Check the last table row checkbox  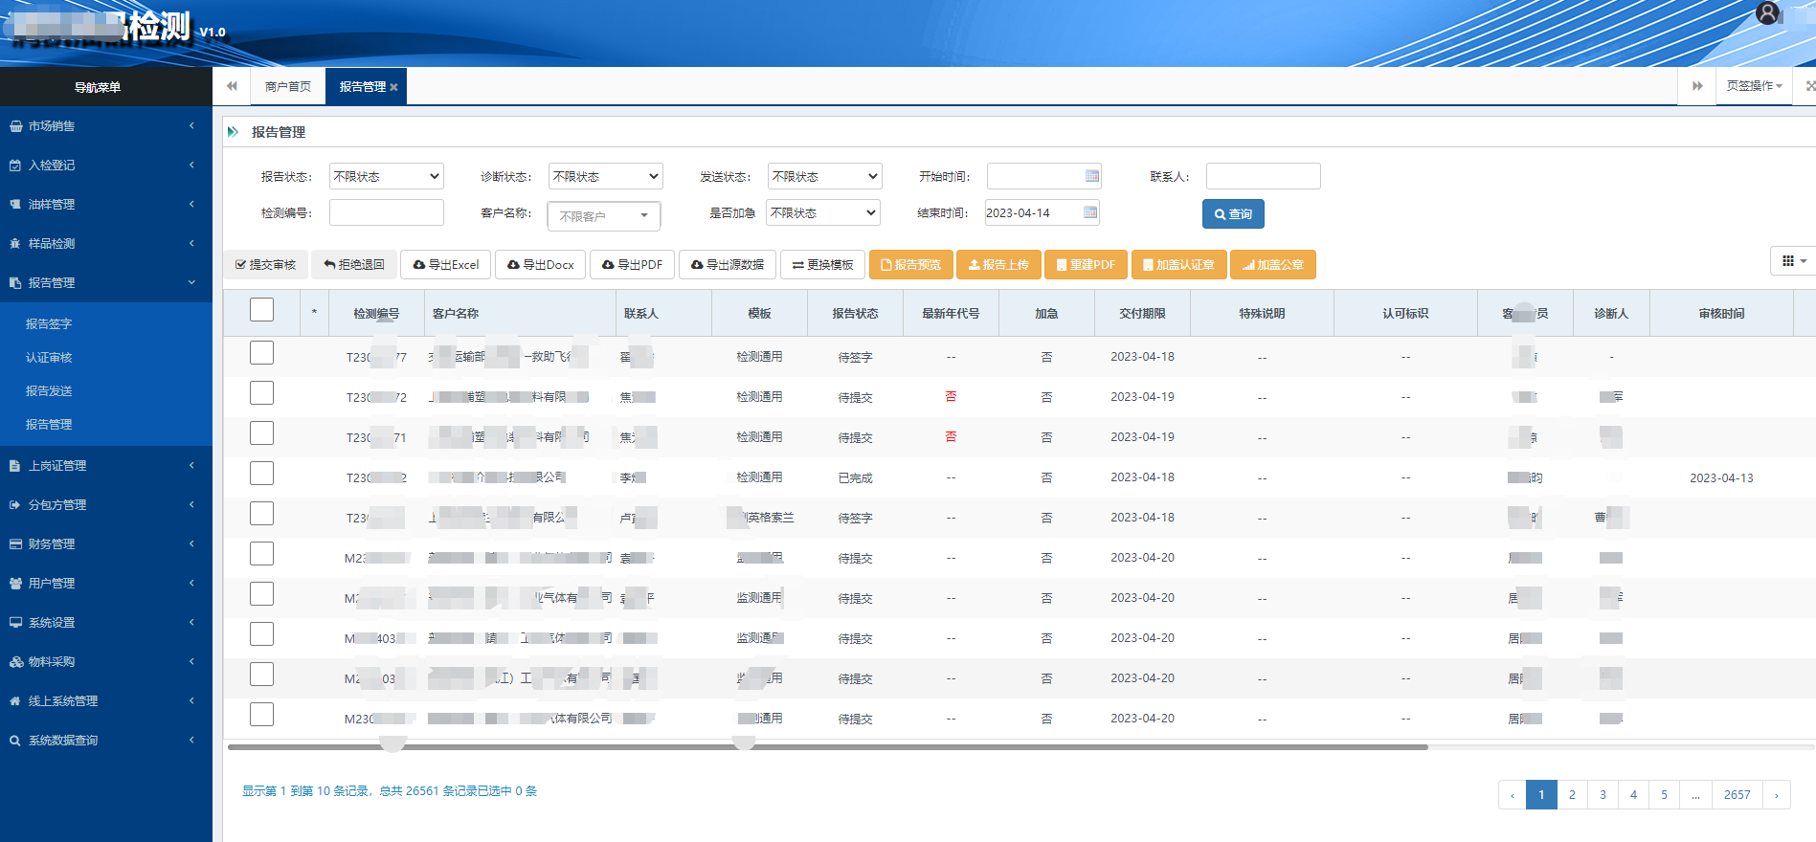[261, 715]
